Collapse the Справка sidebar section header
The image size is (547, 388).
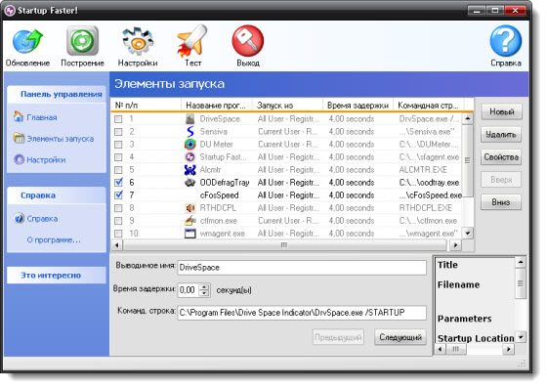click(x=57, y=195)
